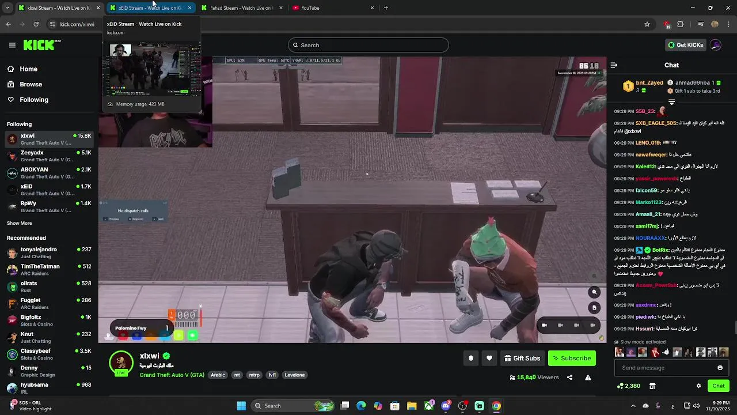Viewport: 737px width, 415px height.
Task: Open recommended channel Fugglet
Action: point(49,304)
